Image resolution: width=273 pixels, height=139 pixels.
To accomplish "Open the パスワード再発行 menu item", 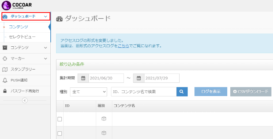I will pos(25,91).
